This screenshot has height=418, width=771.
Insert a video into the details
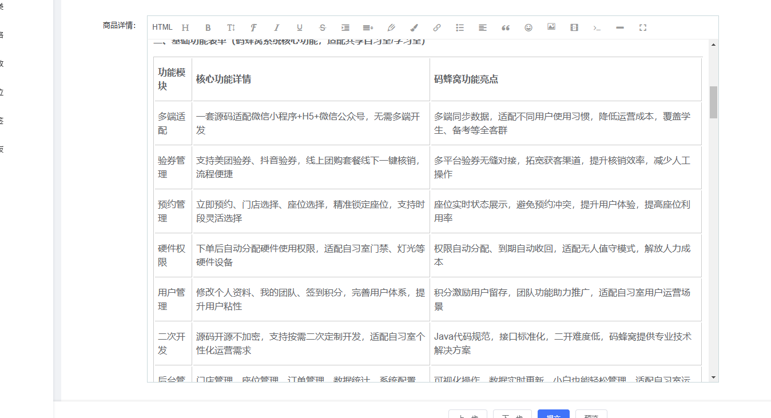[574, 27]
